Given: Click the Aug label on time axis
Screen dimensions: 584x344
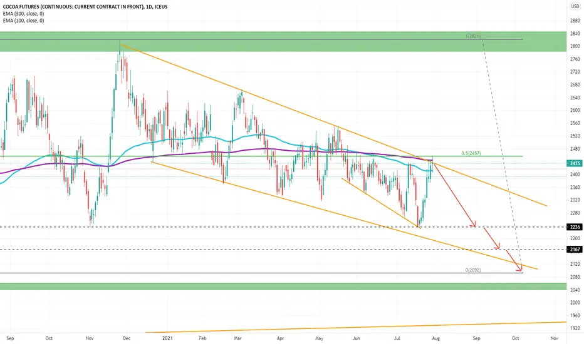Looking at the screenshot, I should point(435,338).
